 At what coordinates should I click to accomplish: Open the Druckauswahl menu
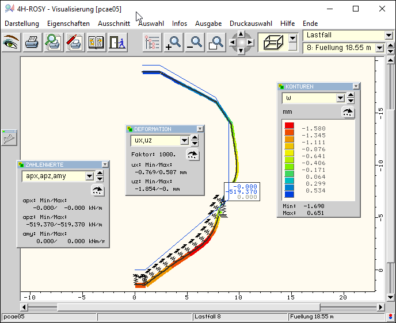251,24
